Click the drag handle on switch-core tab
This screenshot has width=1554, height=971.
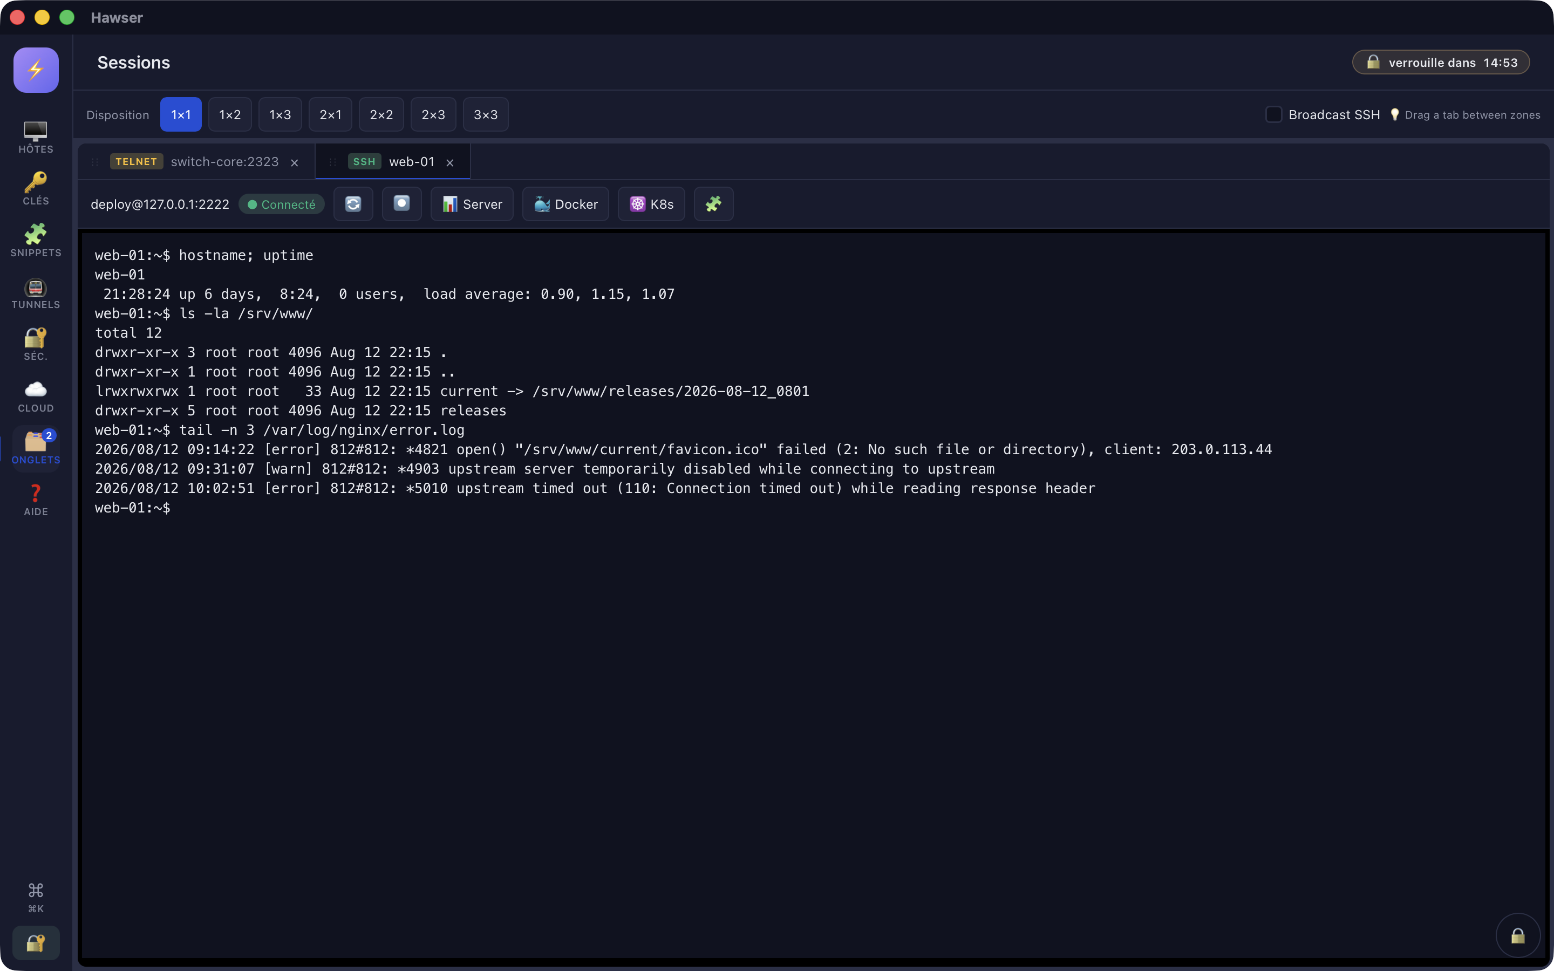click(x=95, y=162)
